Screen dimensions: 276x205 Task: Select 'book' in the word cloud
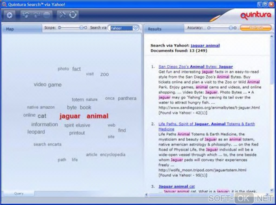point(86,107)
